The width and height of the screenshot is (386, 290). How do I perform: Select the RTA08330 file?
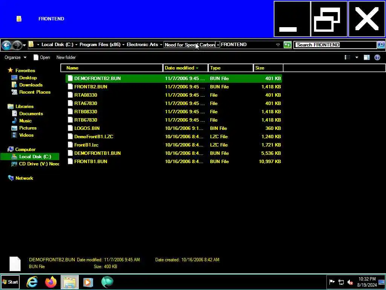tap(173, 95)
